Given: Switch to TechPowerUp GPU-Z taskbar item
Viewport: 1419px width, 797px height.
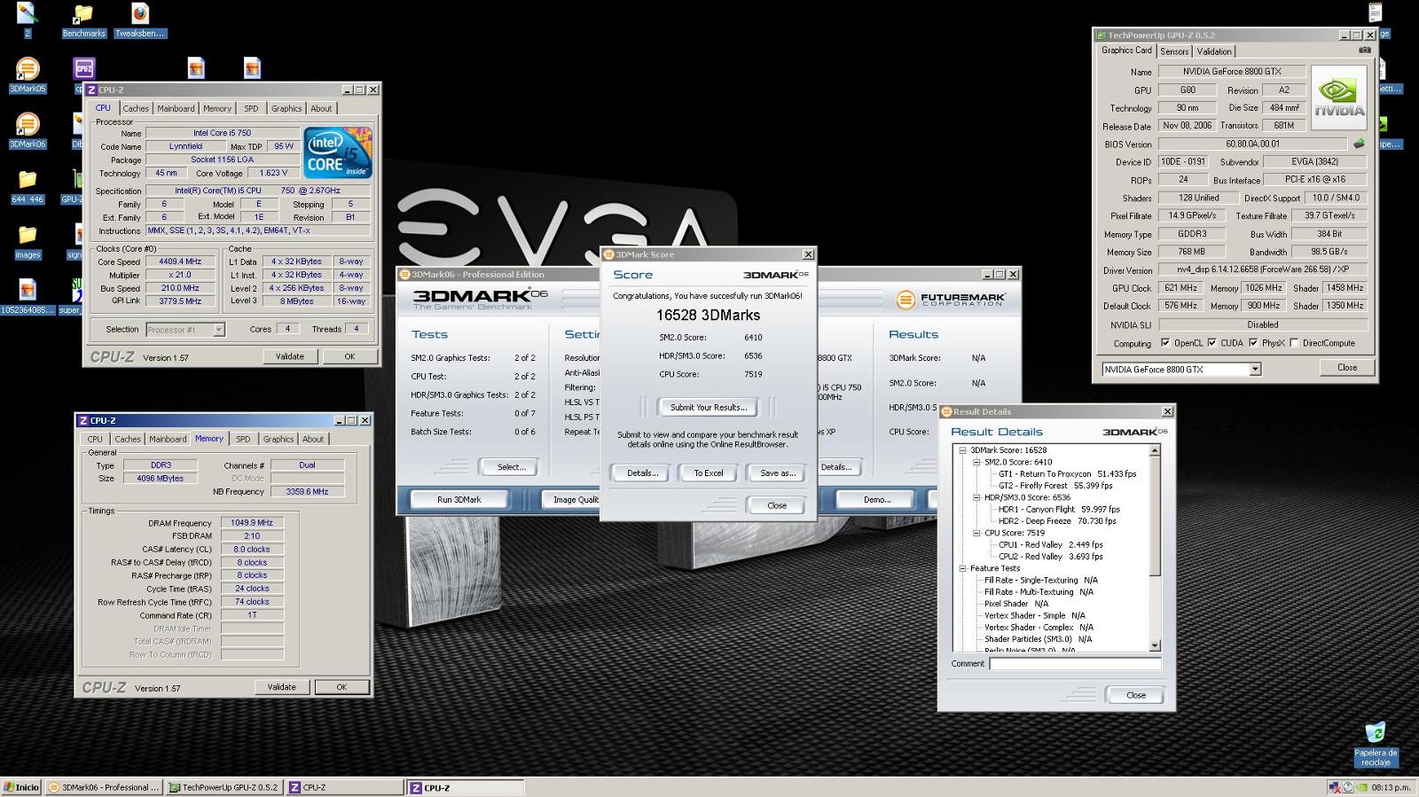Looking at the screenshot, I should 224,787.
